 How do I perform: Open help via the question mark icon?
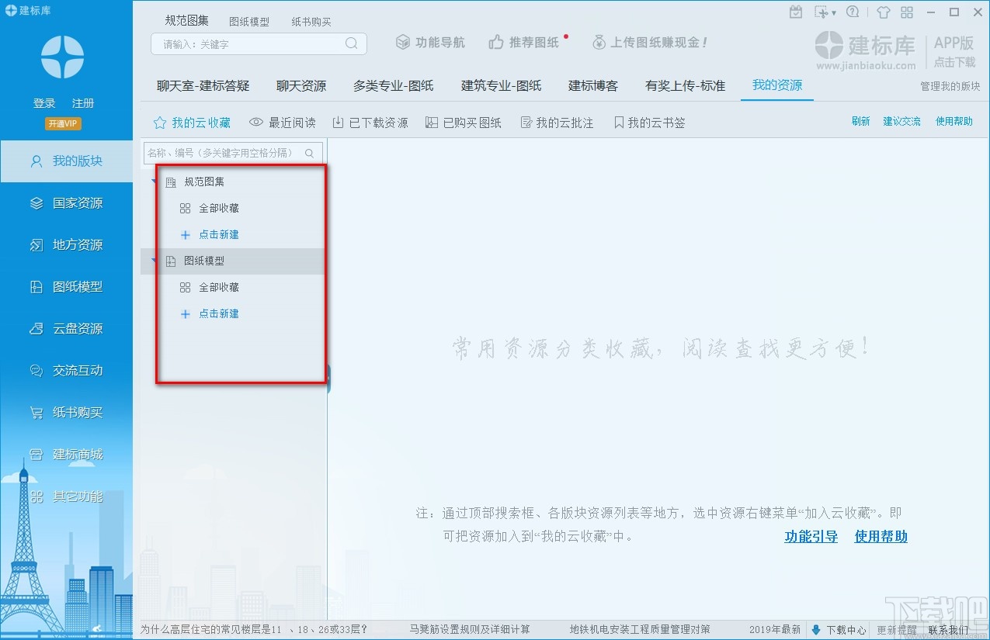pos(853,12)
